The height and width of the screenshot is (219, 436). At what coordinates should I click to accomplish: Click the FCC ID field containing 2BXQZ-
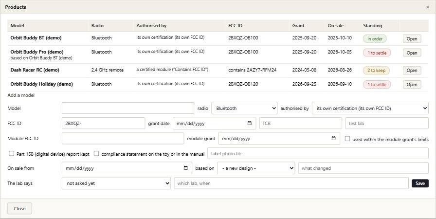tap(104, 123)
